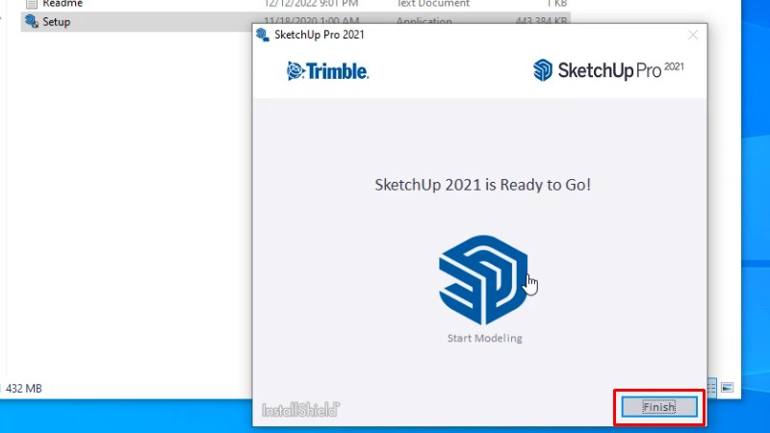Select the Setup application icon in file list
Screen dimensions: 770x433
coord(31,21)
